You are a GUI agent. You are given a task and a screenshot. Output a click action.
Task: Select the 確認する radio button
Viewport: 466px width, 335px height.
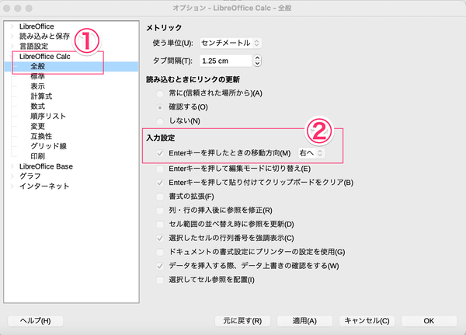point(160,107)
